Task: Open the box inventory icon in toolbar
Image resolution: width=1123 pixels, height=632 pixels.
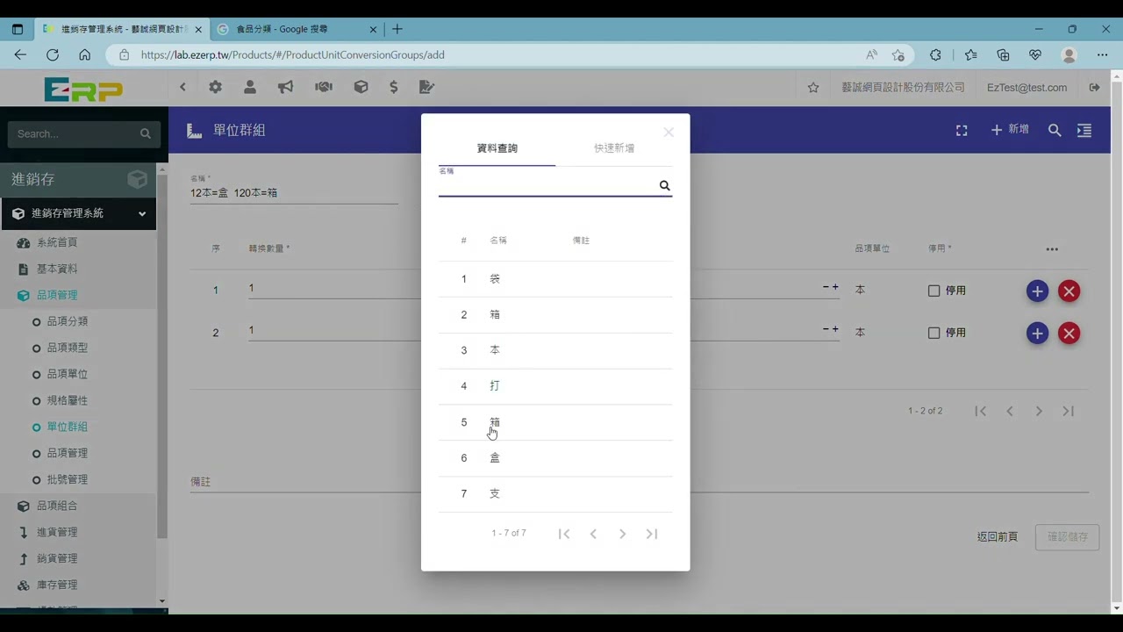Action: click(x=361, y=87)
